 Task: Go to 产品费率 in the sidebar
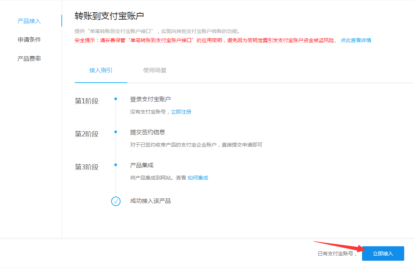coord(29,58)
